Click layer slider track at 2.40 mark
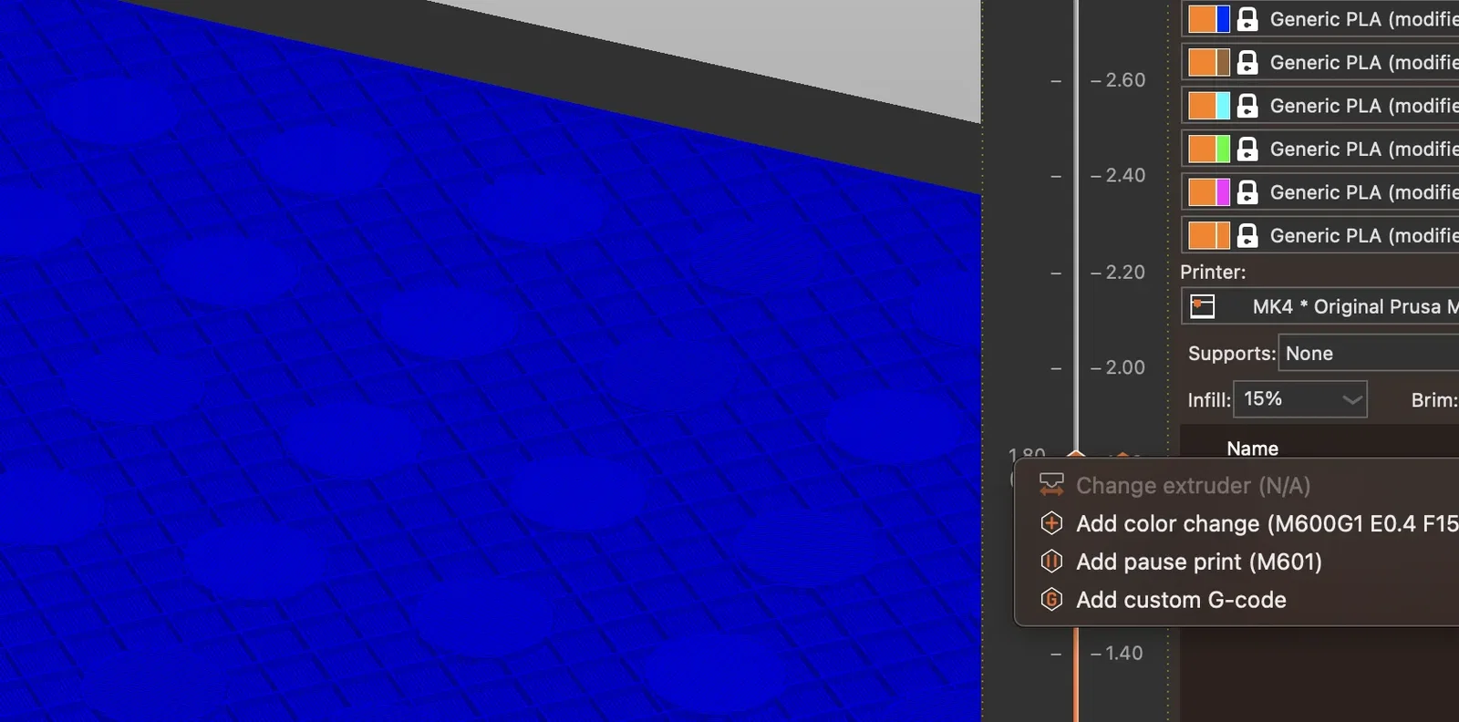 [x=1076, y=175]
